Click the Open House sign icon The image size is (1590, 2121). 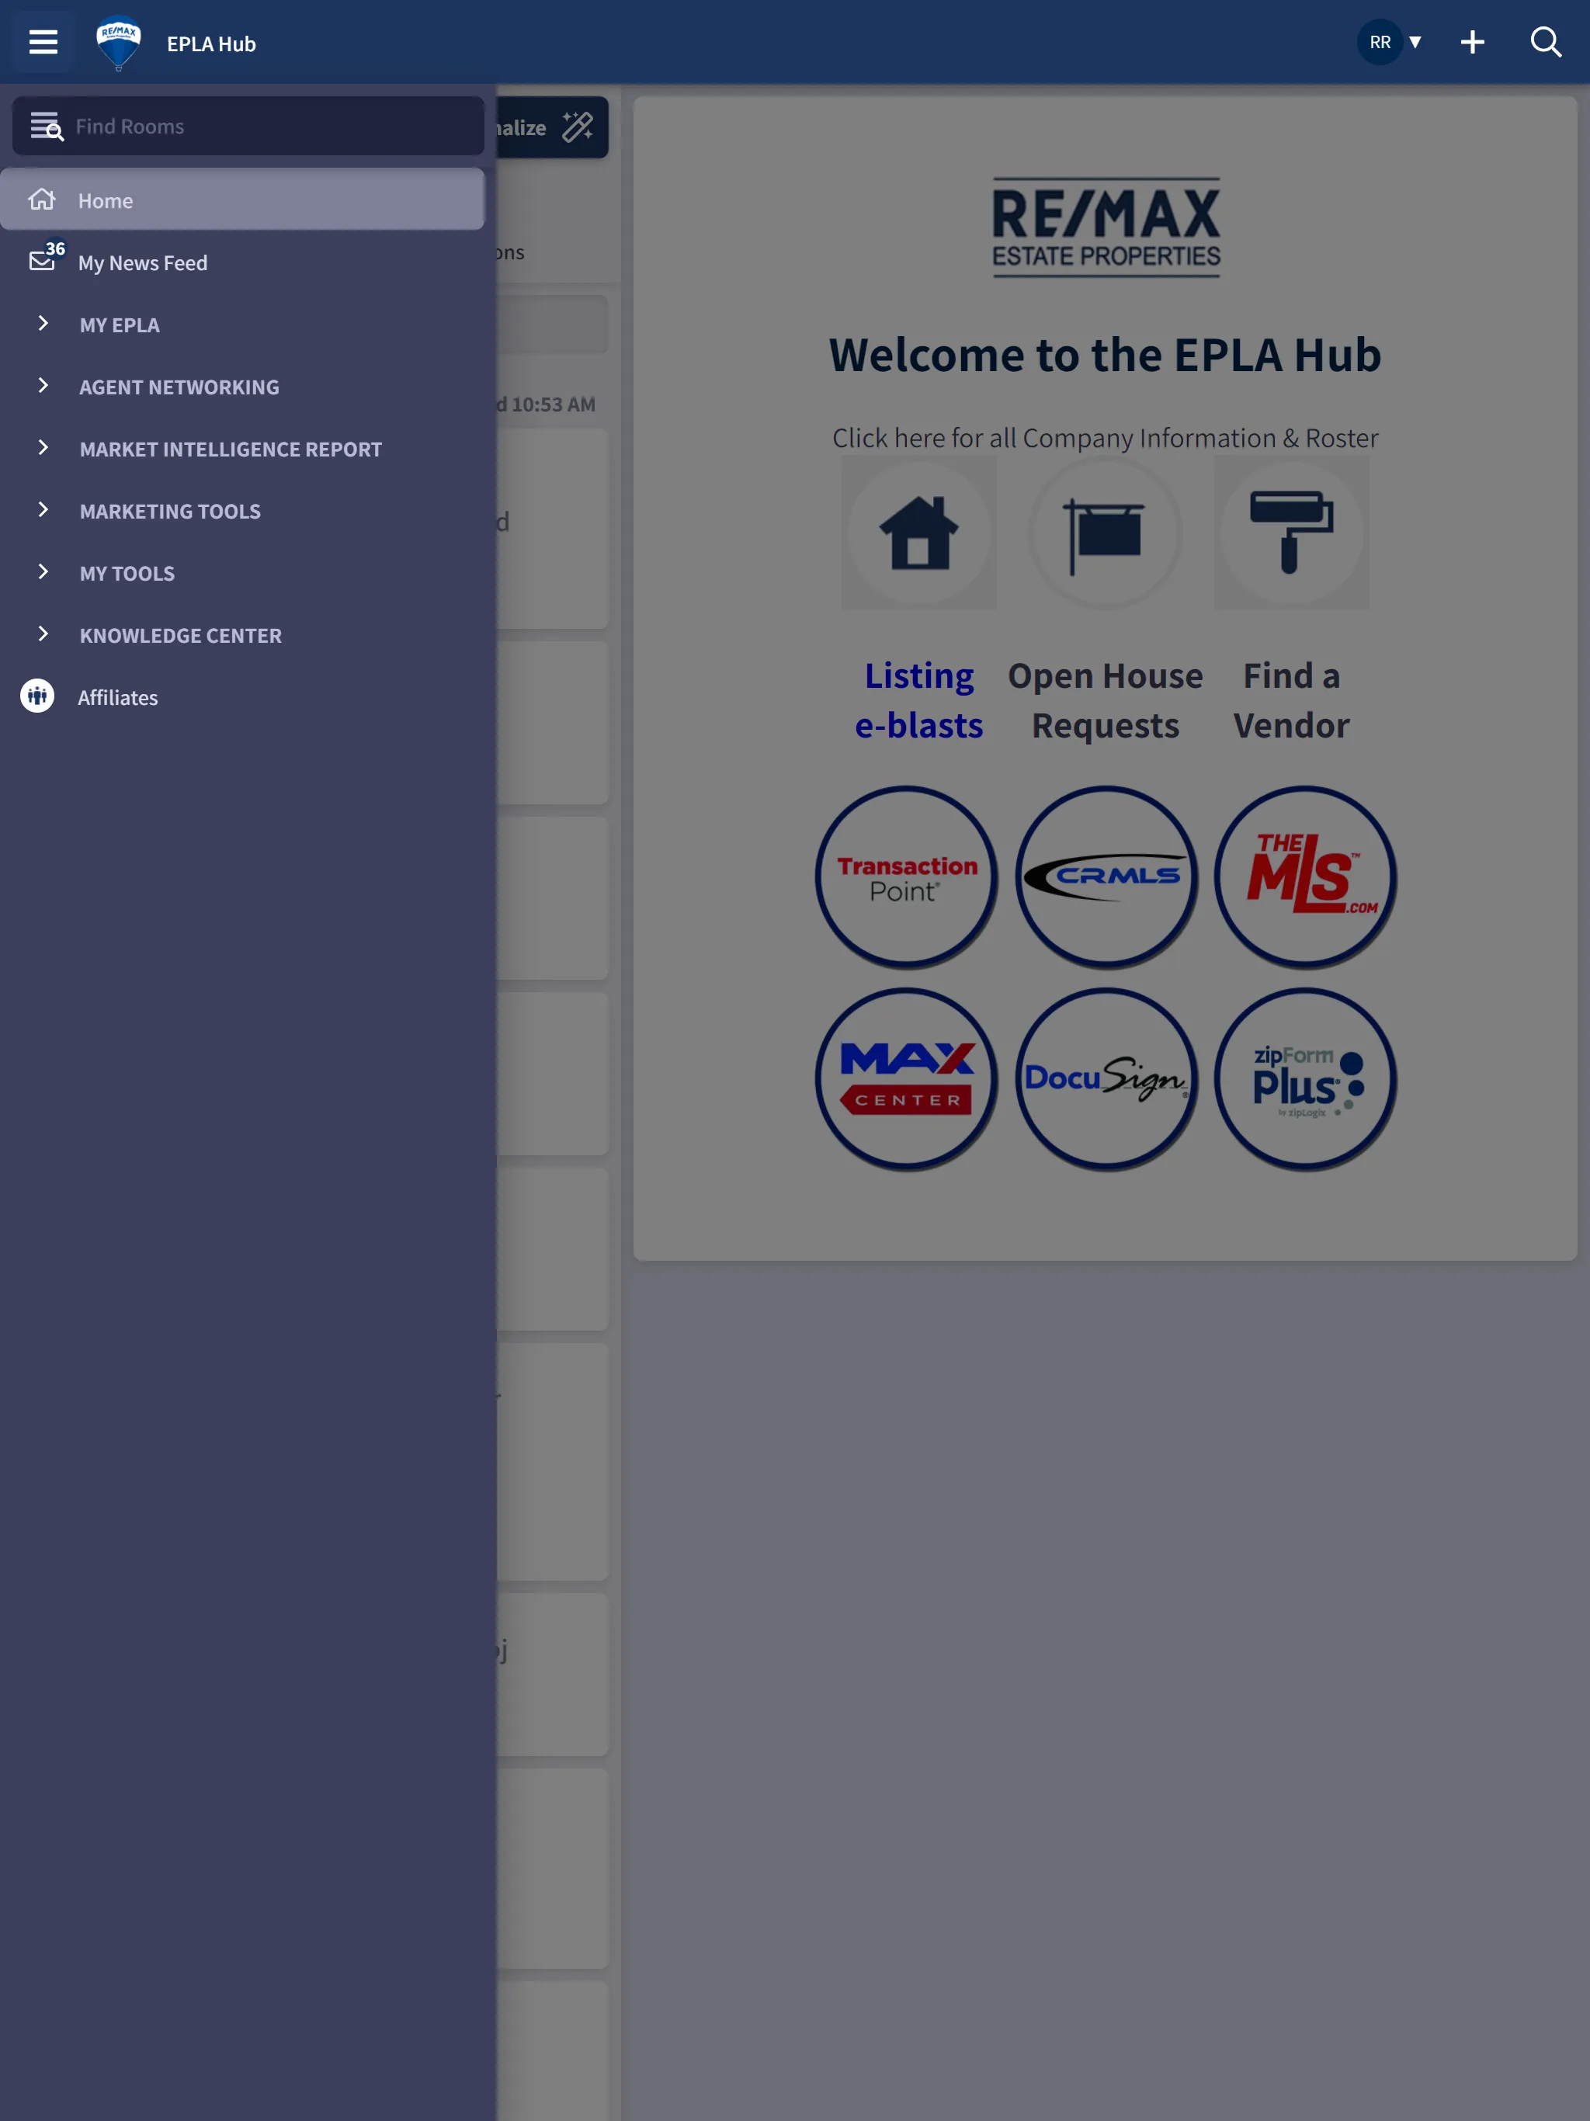point(1106,533)
